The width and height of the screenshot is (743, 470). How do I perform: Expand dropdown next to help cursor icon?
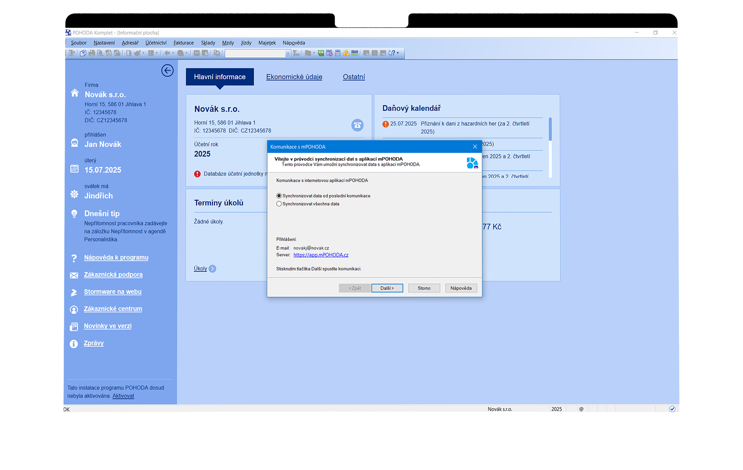[x=398, y=53]
